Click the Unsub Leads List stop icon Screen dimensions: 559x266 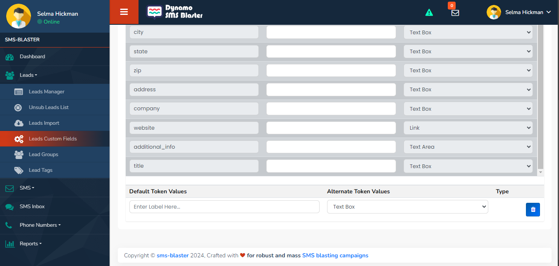click(x=18, y=107)
